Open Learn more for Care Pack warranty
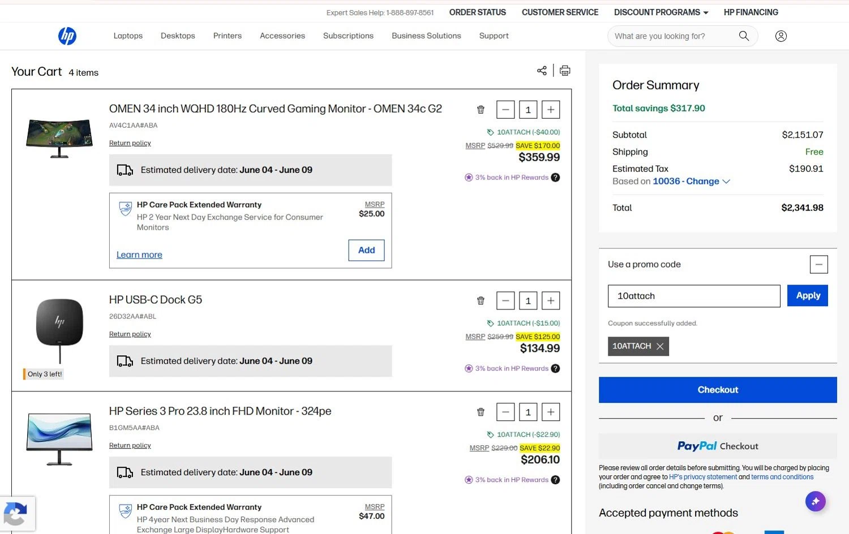Image resolution: width=849 pixels, height=534 pixels. pos(139,255)
